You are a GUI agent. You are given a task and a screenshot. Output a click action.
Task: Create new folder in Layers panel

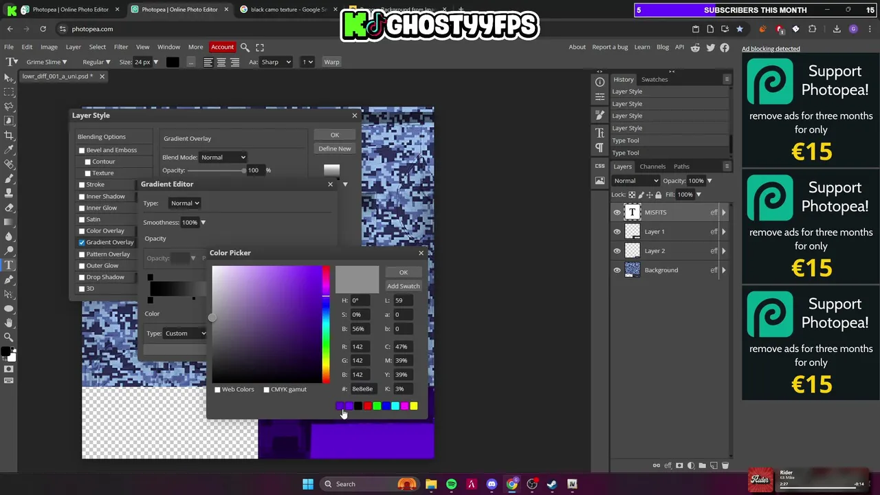[702, 465]
